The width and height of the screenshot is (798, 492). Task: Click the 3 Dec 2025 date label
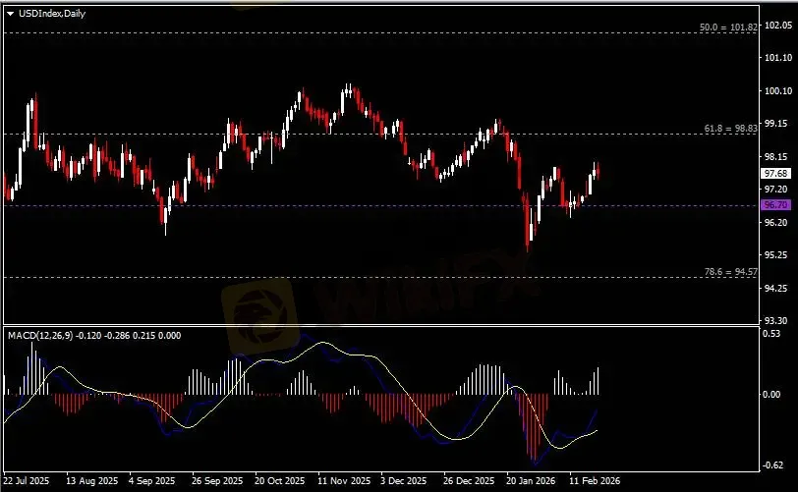pos(402,482)
